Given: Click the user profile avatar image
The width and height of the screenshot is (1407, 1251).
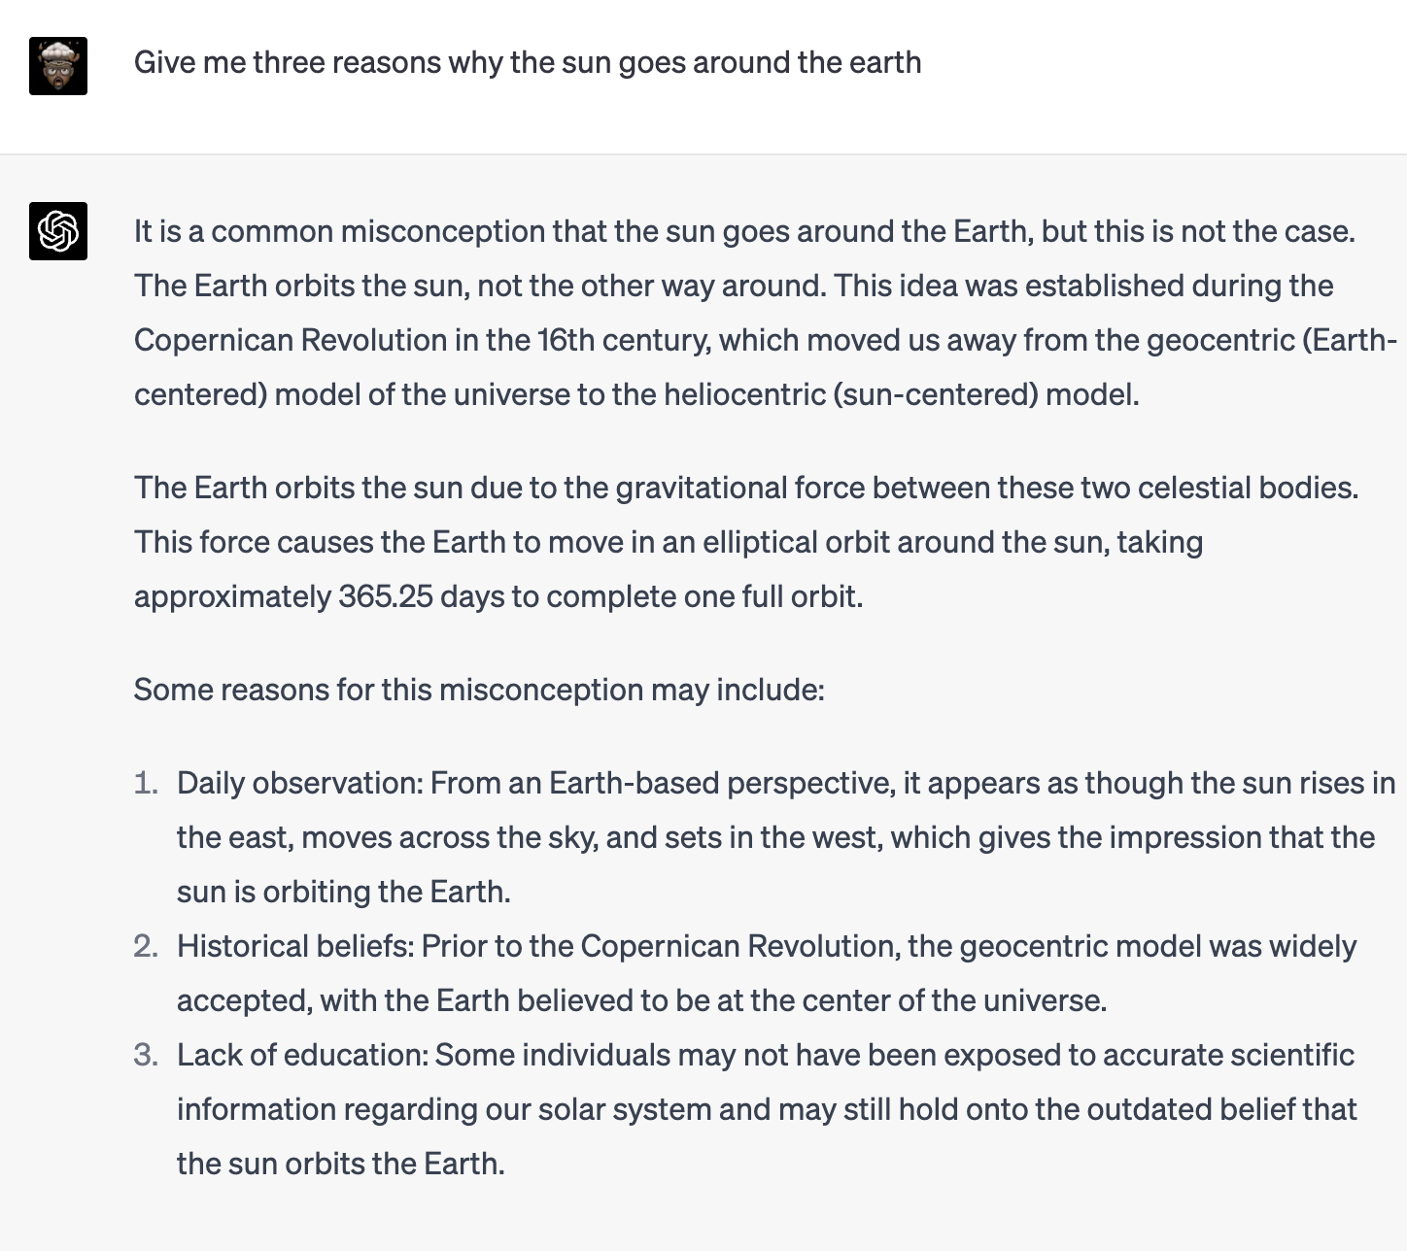Looking at the screenshot, I should point(58,66).
